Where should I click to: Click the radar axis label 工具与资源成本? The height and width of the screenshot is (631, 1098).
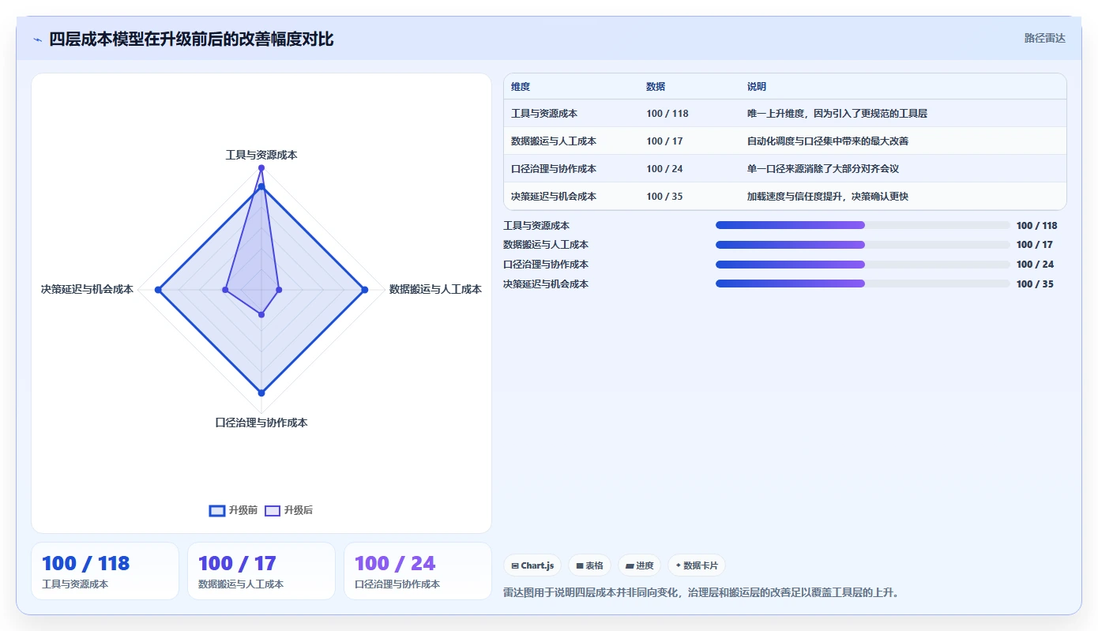261,155
